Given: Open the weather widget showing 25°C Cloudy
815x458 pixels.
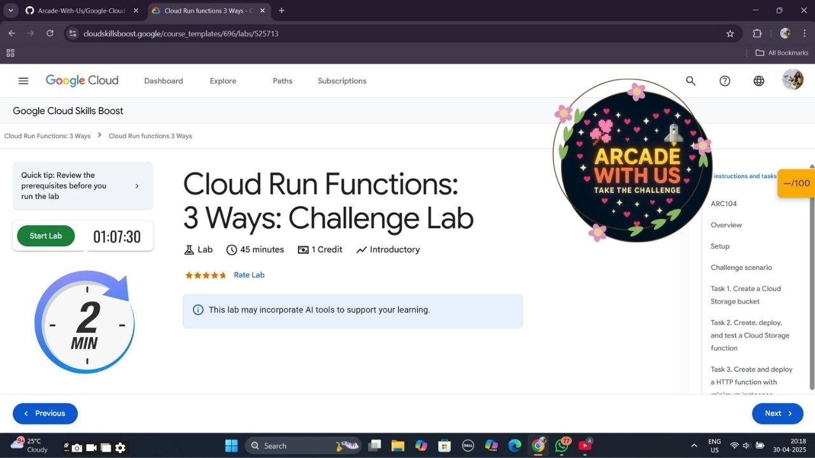Looking at the screenshot, I should (x=29, y=445).
